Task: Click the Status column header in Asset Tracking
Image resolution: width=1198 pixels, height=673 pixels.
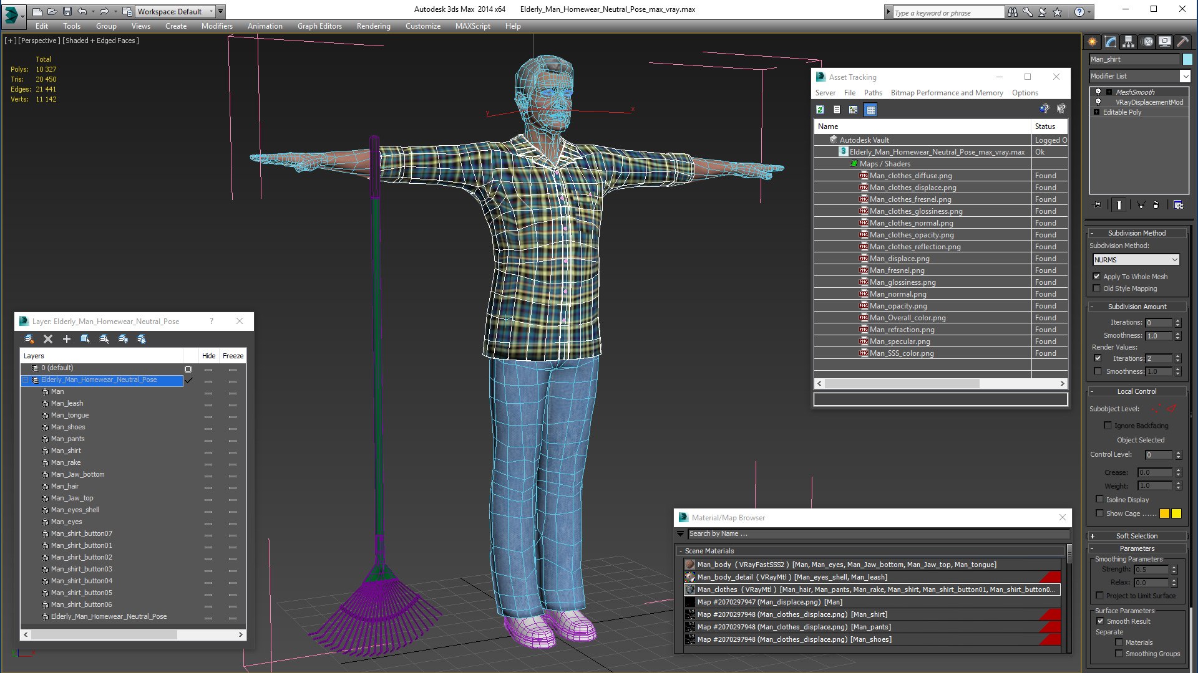Action: click(1049, 126)
